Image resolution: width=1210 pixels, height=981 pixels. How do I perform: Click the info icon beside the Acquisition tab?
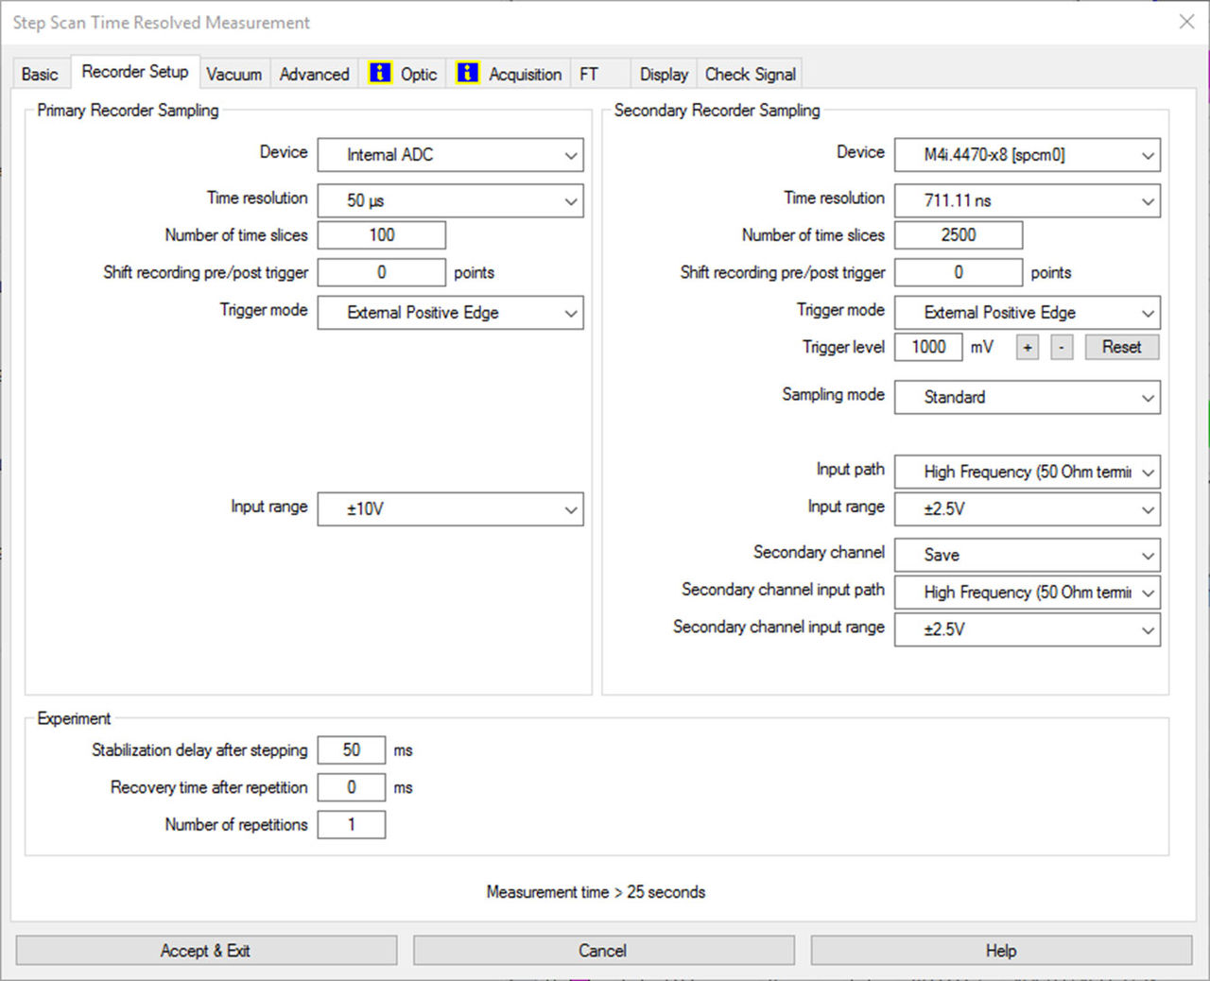point(467,73)
